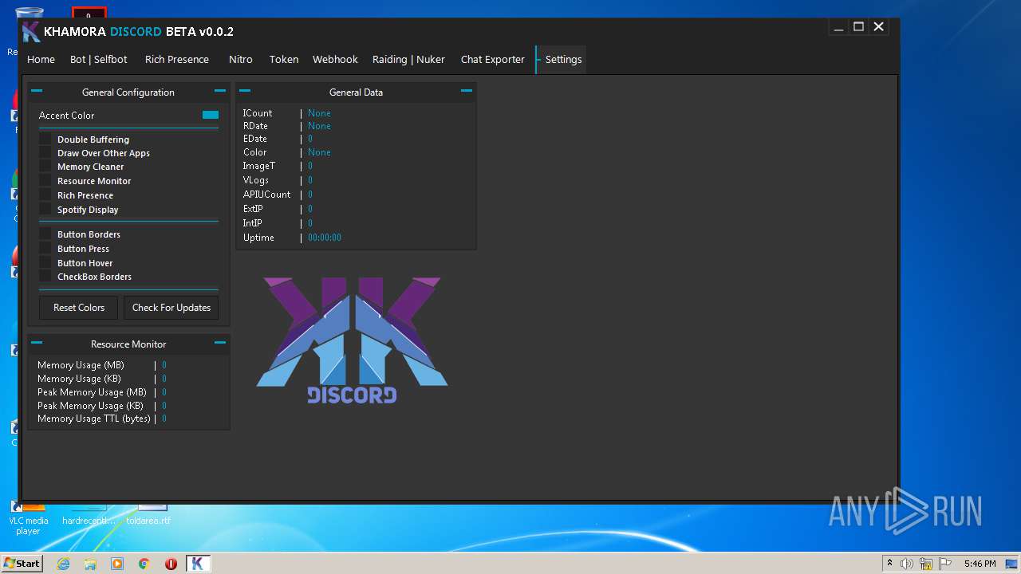Turn on Resource Monitor checkbox

pos(45,181)
